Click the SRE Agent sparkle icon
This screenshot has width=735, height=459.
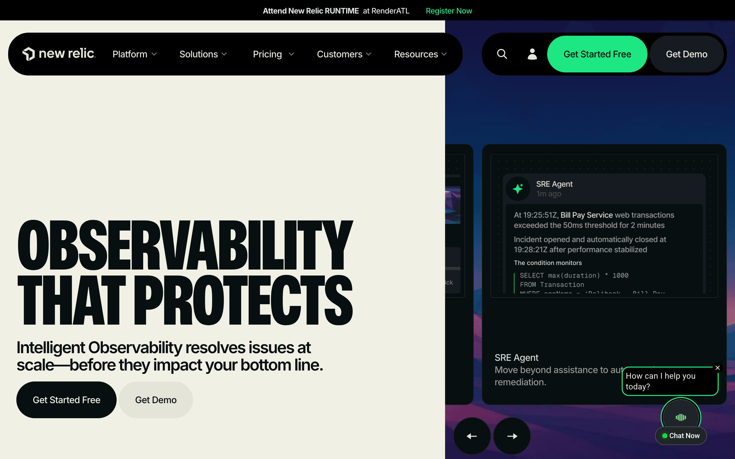[518, 188]
